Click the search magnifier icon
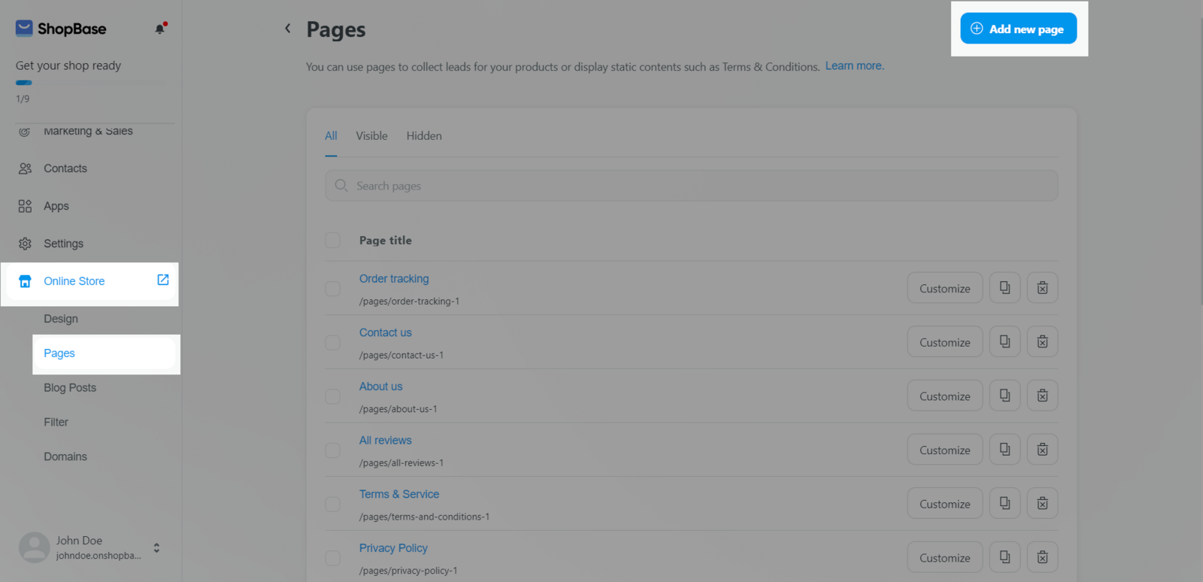Viewport: 1203px width, 582px height. 341,186
